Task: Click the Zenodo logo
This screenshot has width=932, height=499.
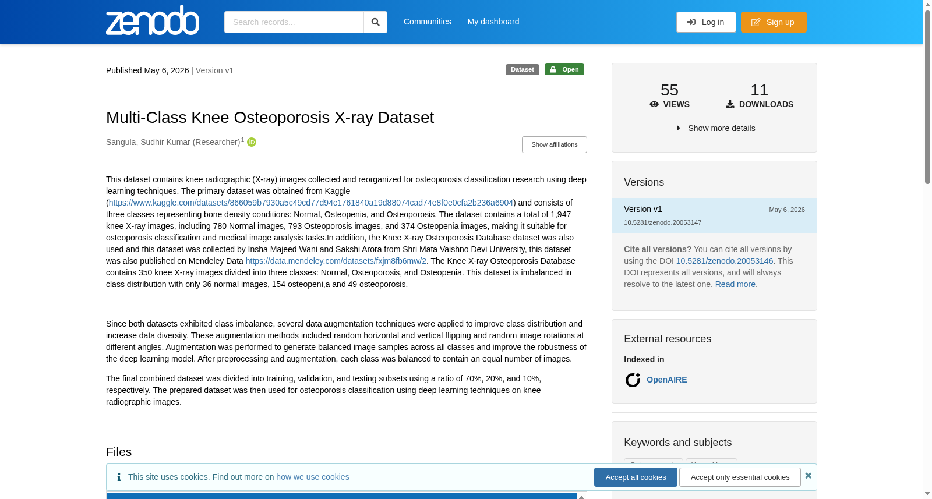Action: coord(153,20)
